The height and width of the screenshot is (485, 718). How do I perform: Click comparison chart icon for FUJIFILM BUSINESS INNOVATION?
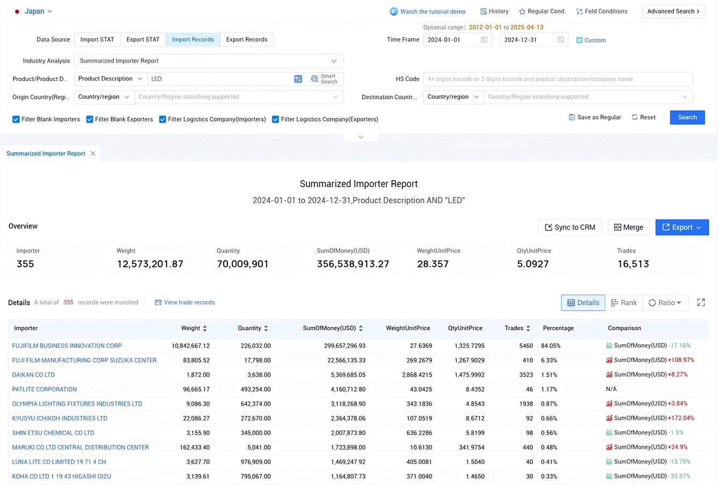coord(609,346)
